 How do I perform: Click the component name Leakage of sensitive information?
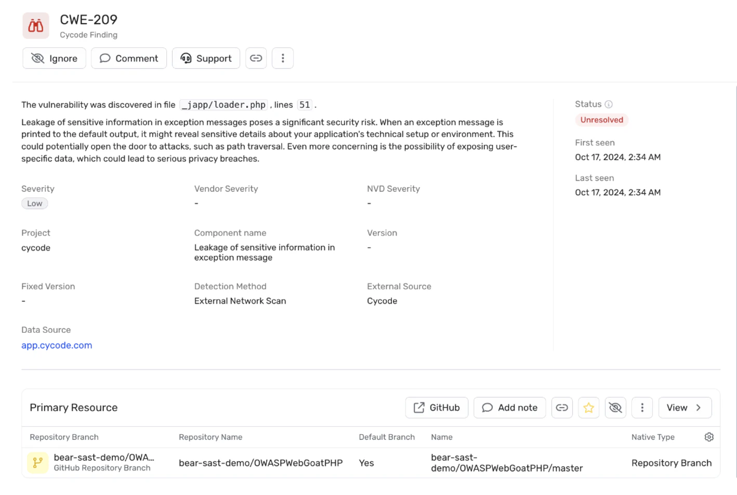pos(265,253)
